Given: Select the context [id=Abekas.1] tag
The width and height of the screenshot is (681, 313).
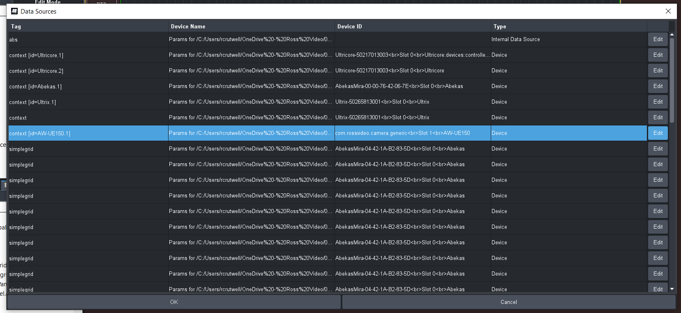Looking at the screenshot, I should [x=88, y=86].
